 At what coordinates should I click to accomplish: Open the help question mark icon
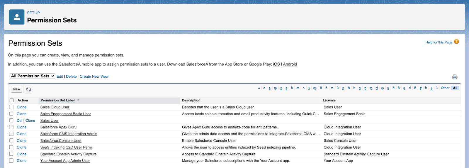click(x=456, y=42)
